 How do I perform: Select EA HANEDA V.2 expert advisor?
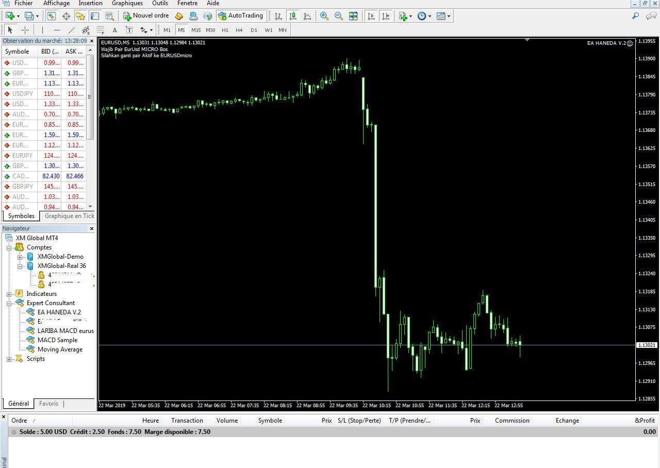(x=59, y=312)
